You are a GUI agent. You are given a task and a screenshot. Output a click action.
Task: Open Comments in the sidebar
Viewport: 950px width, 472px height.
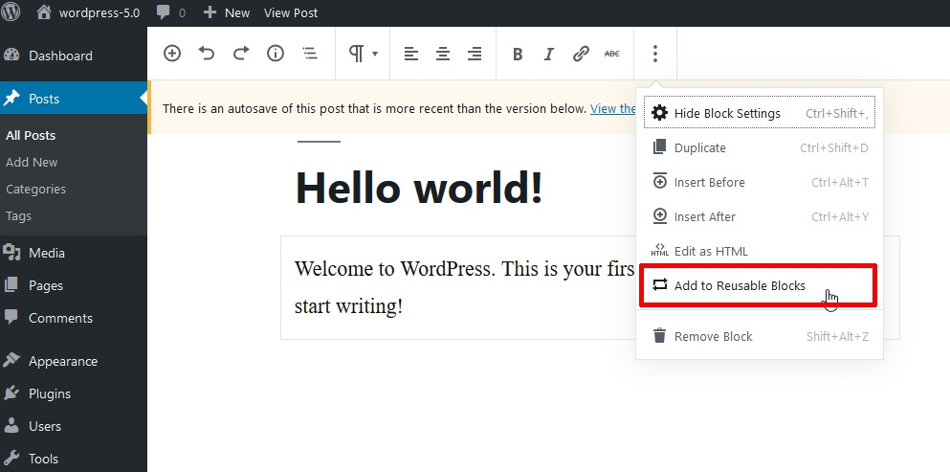[74, 318]
